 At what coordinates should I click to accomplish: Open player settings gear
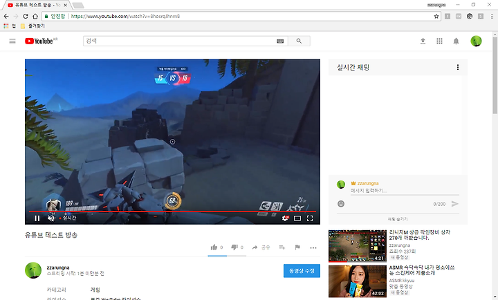(285, 218)
